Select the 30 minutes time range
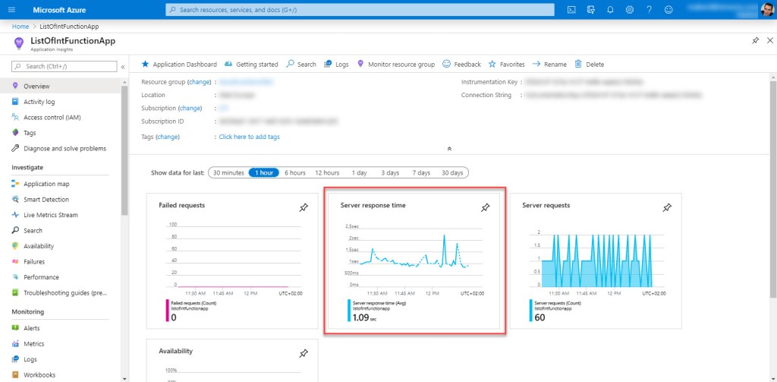Screen dimensions: 777x382 point(228,172)
